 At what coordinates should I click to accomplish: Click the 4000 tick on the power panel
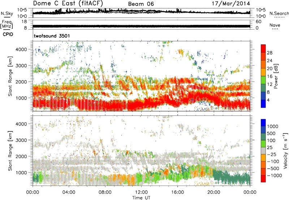click(x=21, y=49)
